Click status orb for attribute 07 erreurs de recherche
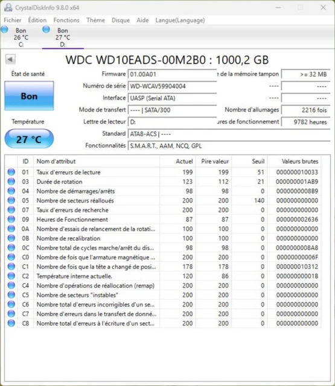335x386 pixels. (x=11, y=210)
